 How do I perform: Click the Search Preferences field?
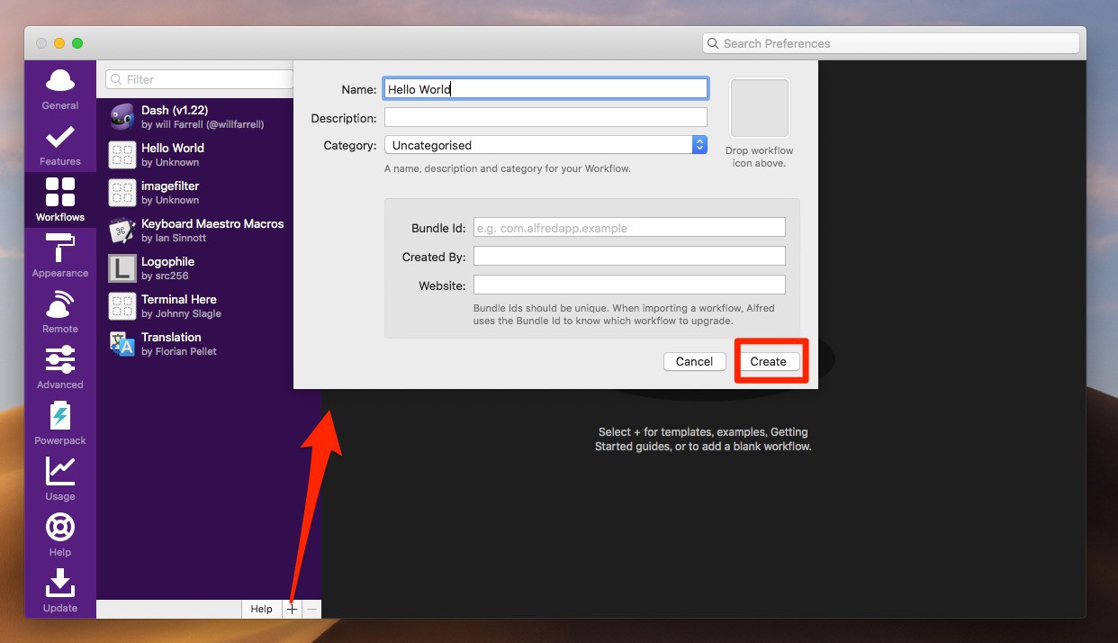(891, 43)
